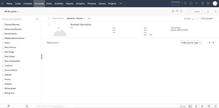Select the Branson Interactive record checkbox
Viewport: 219px width, 108px height.
point(49,25)
